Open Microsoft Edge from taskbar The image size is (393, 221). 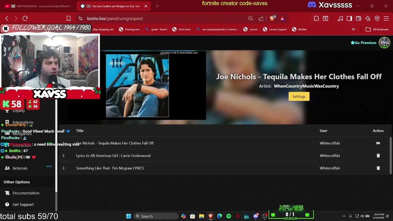(220, 216)
